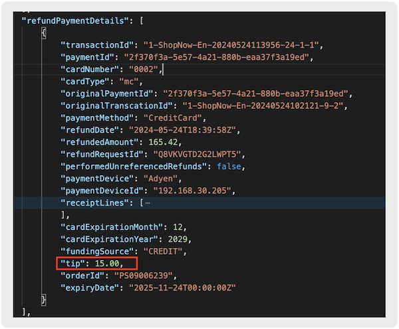The width and height of the screenshot is (399, 329).
Task: Click the "fundingSource" key
Action: 97,251
